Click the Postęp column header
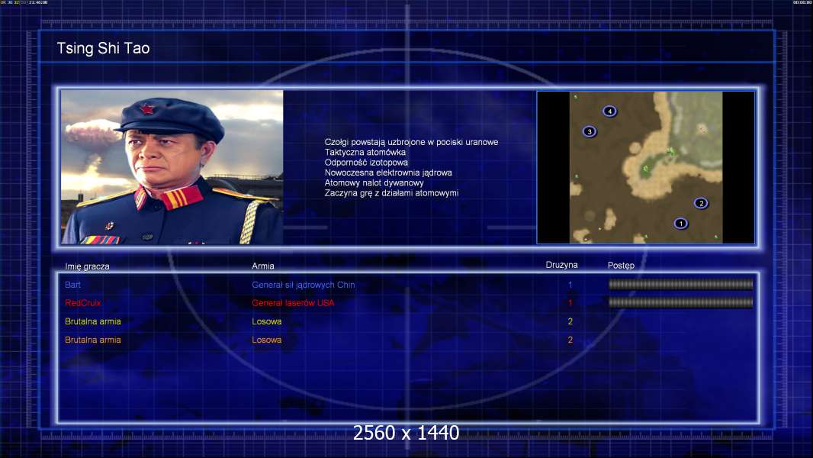This screenshot has height=458, width=813. (x=621, y=266)
